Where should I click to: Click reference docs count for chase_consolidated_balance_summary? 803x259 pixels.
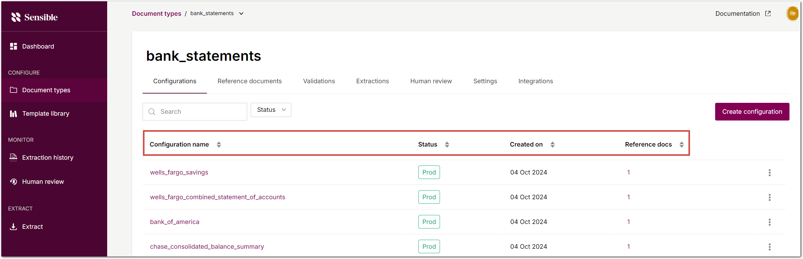tap(629, 247)
